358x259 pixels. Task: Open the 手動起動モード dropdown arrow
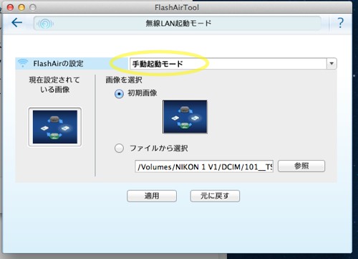point(332,64)
